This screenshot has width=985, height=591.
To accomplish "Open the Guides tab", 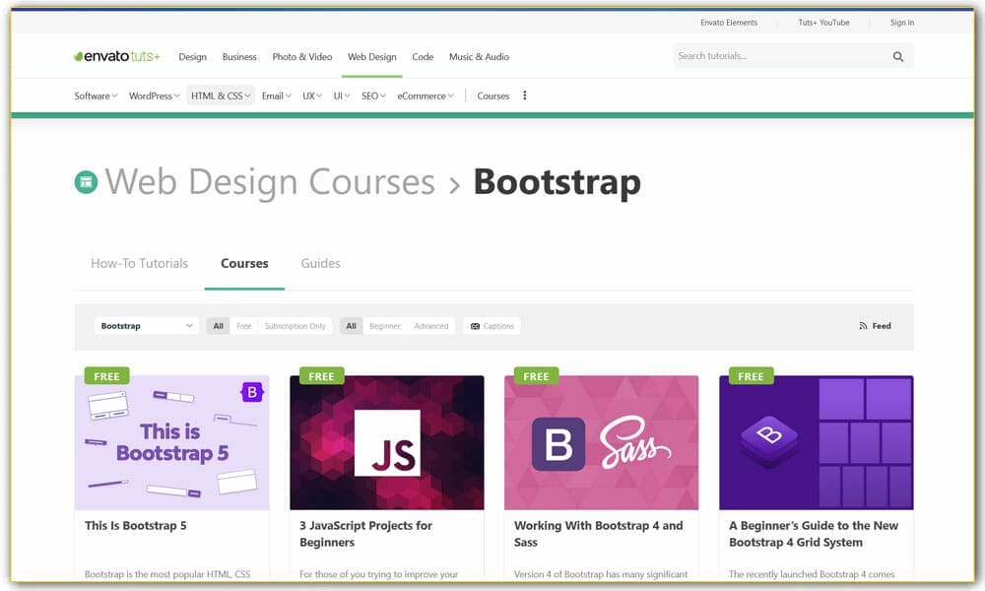I will [320, 263].
